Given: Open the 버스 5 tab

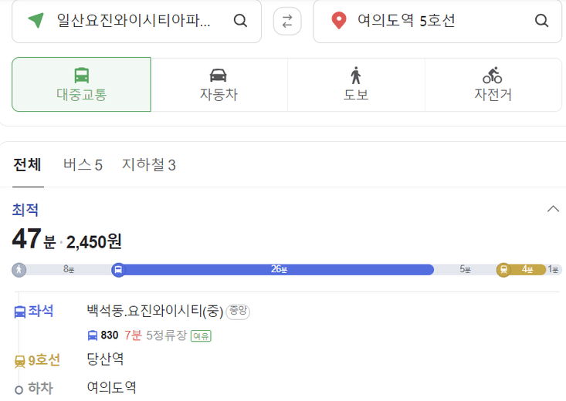Looking at the screenshot, I should click(83, 165).
